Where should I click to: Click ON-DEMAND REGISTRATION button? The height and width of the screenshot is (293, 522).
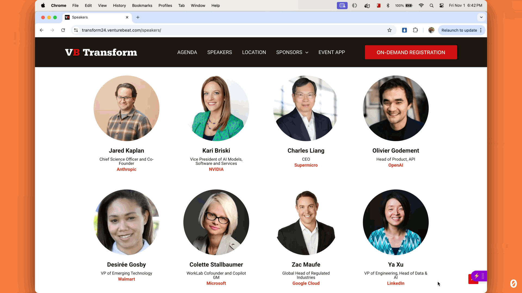point(411,52)
